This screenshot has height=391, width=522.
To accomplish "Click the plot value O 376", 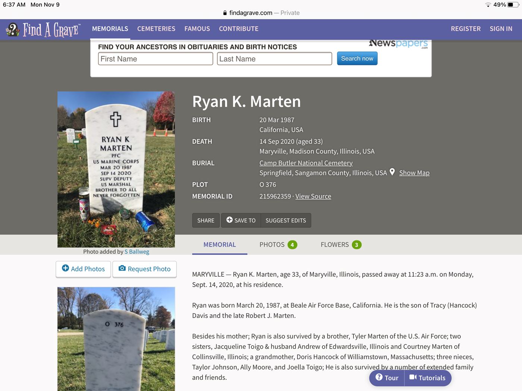I will (268, 185).
